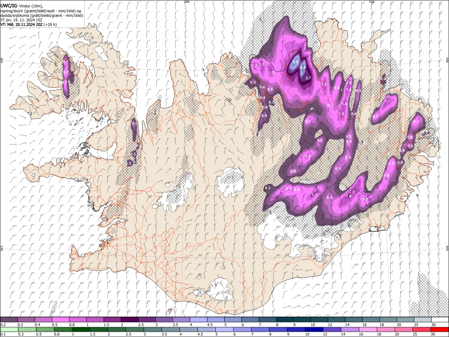Click the 20W longitude label
Screen dimensions: 449x337
click(187, 2)
